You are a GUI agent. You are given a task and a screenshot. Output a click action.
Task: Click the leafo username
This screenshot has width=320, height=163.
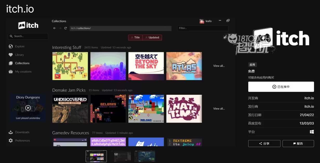(209, 21)
